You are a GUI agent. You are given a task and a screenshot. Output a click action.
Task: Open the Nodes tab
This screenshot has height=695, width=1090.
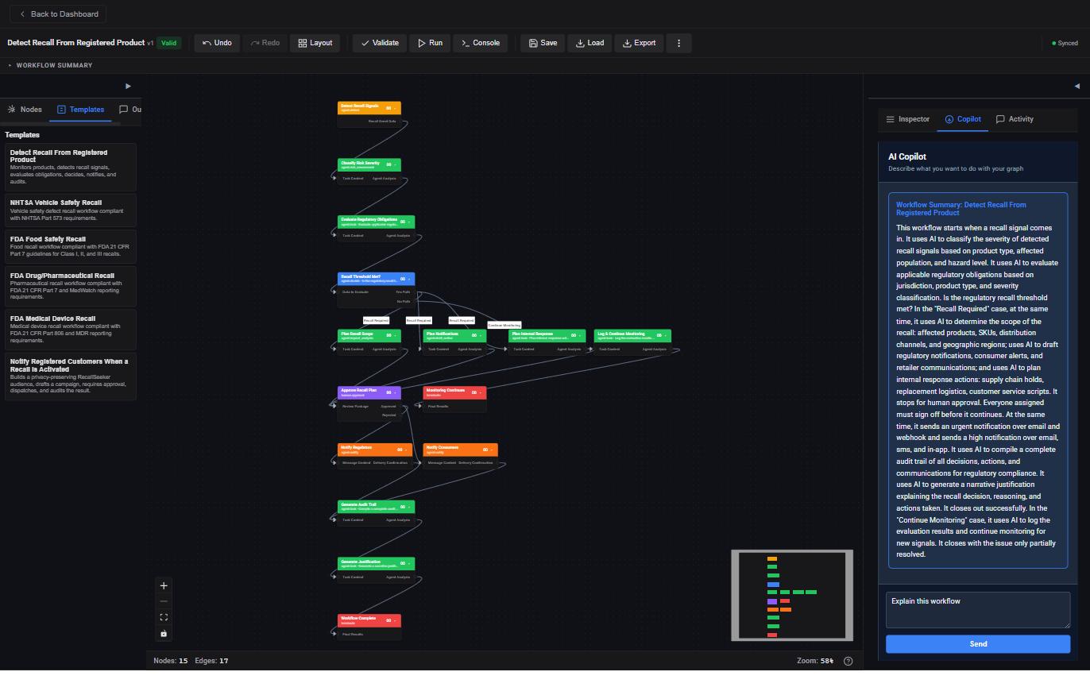click(25, 110)
